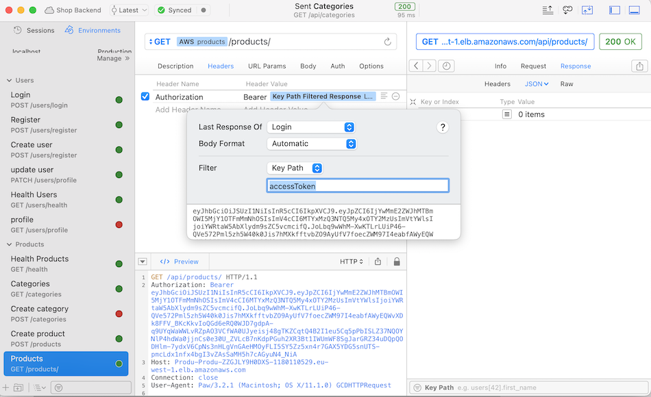Select the Login request in sidebar
The height and width of the screenshot is (397, 651).
66,100
